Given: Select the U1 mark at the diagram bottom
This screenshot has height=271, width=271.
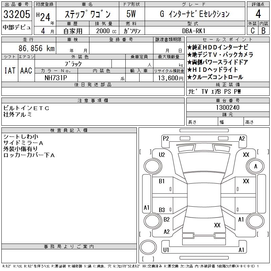Looking at the screenshot, I should pos(166,250).
